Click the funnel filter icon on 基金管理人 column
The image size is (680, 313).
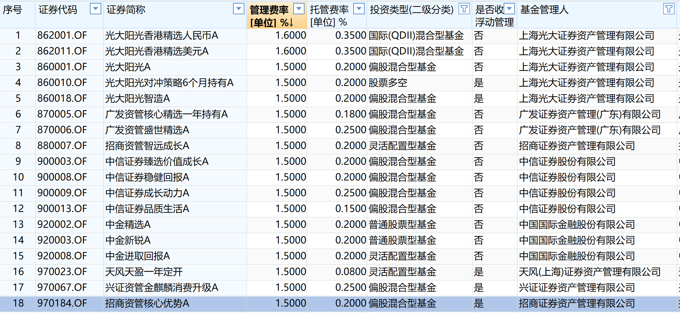coord(668,9)
